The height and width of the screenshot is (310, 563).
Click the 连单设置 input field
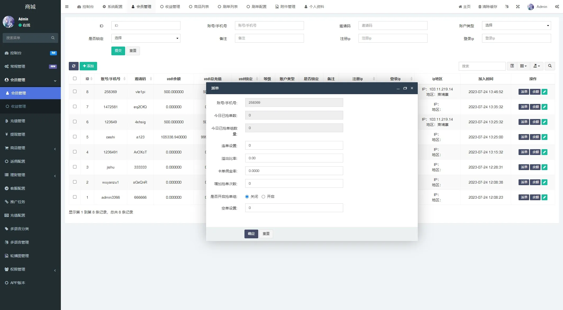[x=294, y=145]
